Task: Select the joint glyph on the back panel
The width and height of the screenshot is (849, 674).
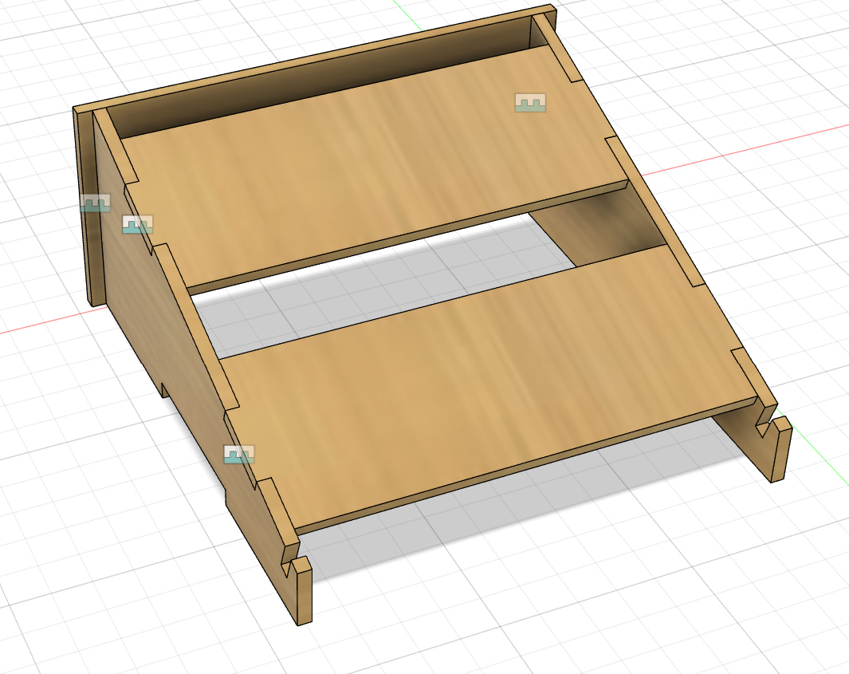Action: (x=96, y=203)
